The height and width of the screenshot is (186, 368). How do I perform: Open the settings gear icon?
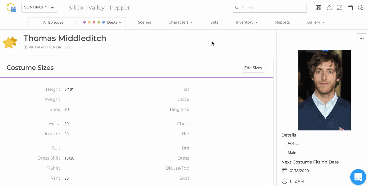pyautogui.click(x=361, y=8)
